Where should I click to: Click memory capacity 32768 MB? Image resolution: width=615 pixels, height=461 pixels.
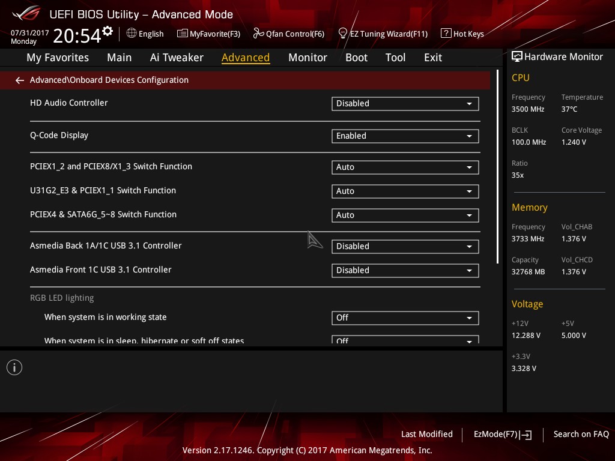point(528,272)
